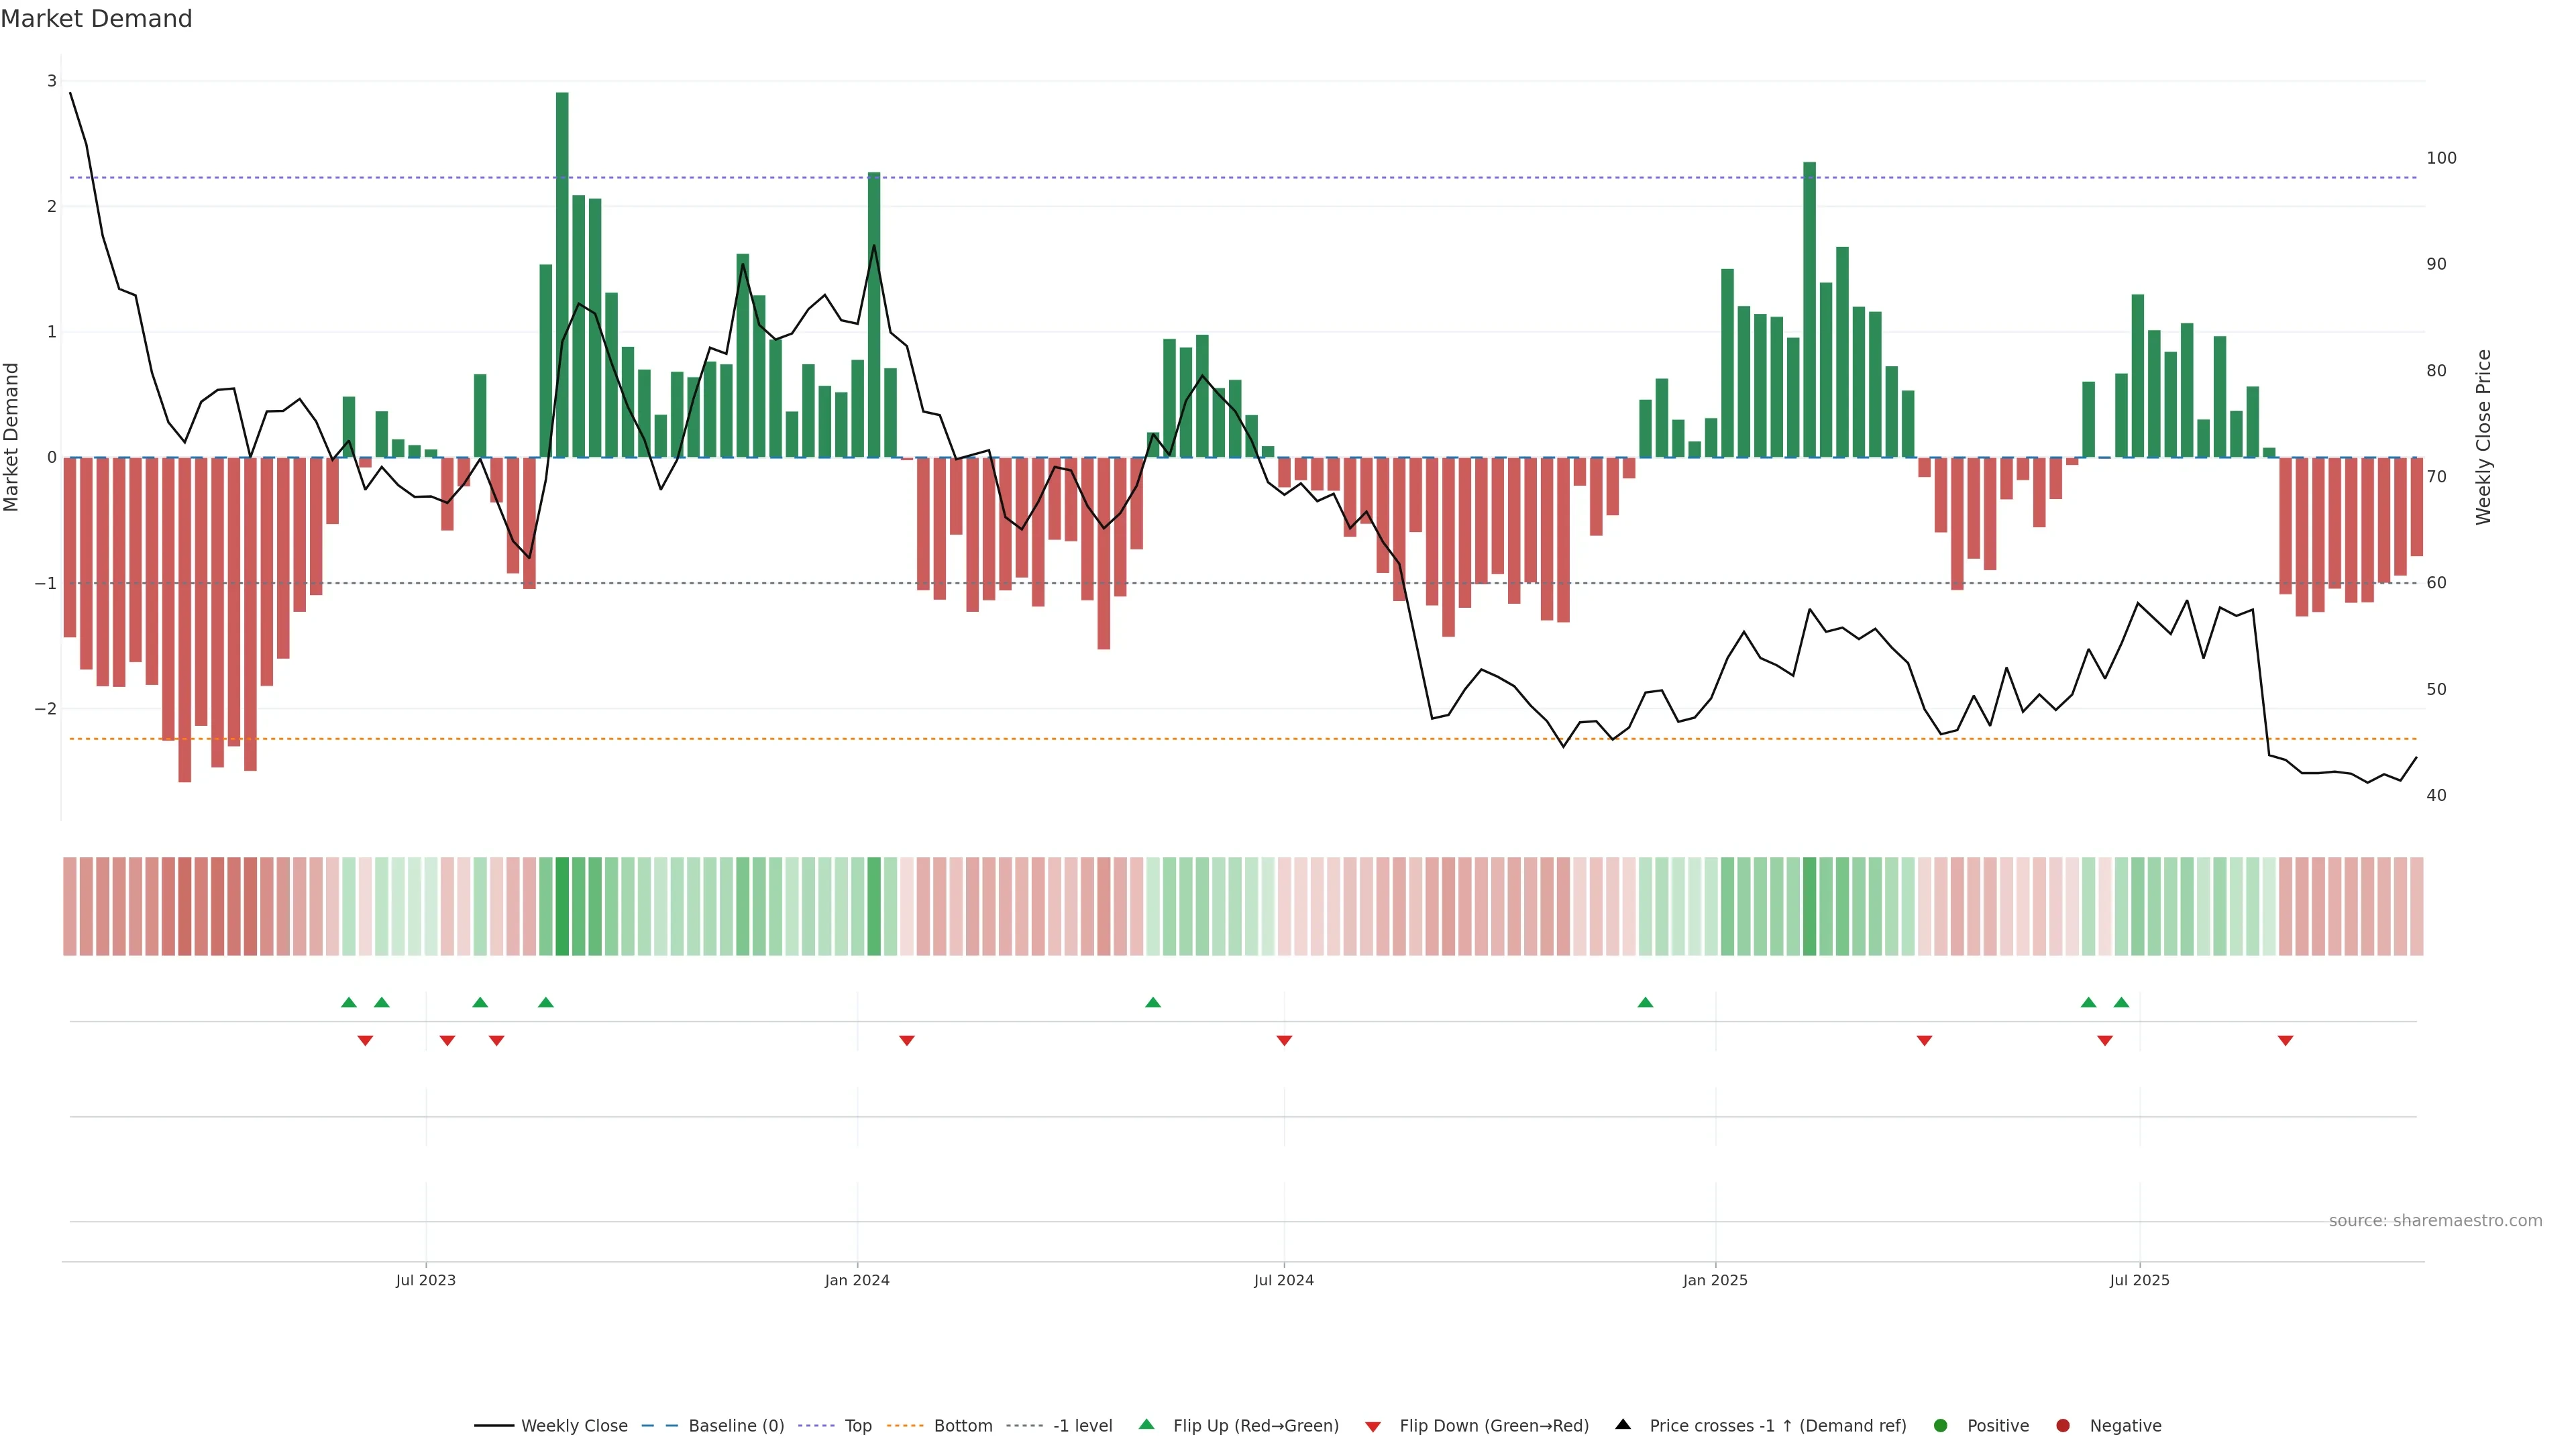
Task: Click the Market Demand chart title
Action: [x=96, y=19]
